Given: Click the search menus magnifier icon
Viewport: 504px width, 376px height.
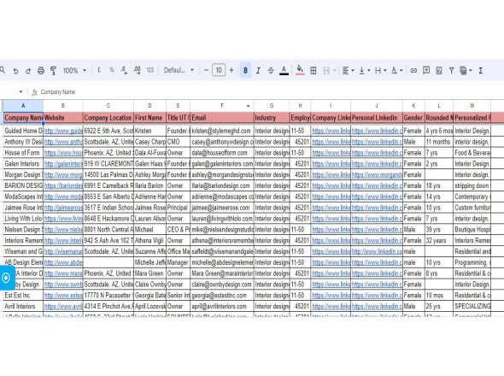Looking at the screenshot, I should [3, 70].
